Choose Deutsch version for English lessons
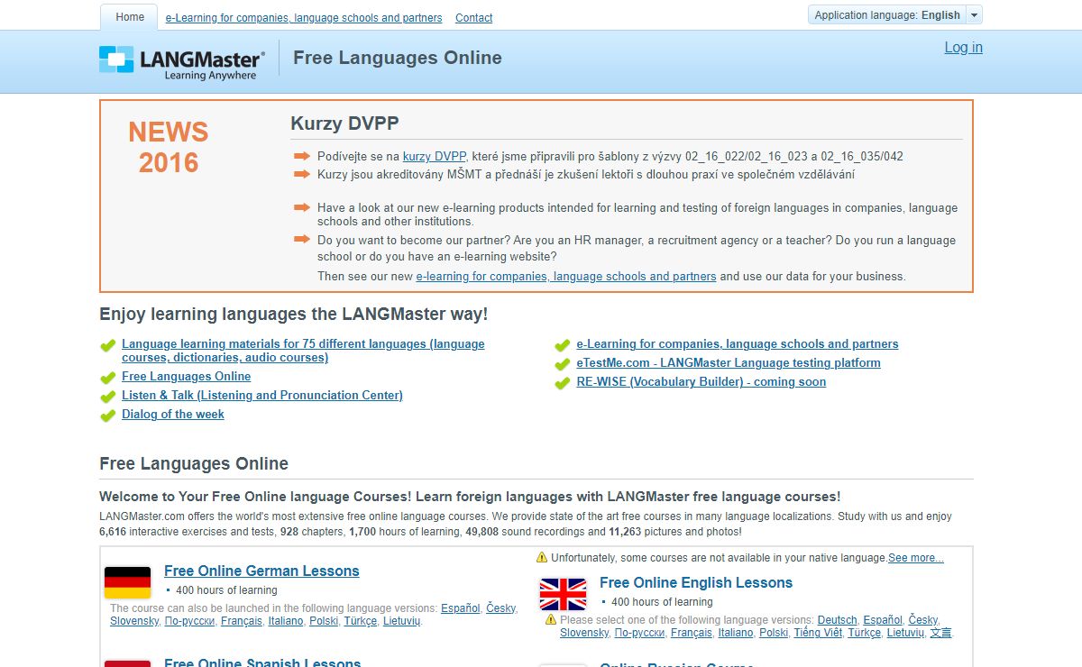 click(837, 620)
